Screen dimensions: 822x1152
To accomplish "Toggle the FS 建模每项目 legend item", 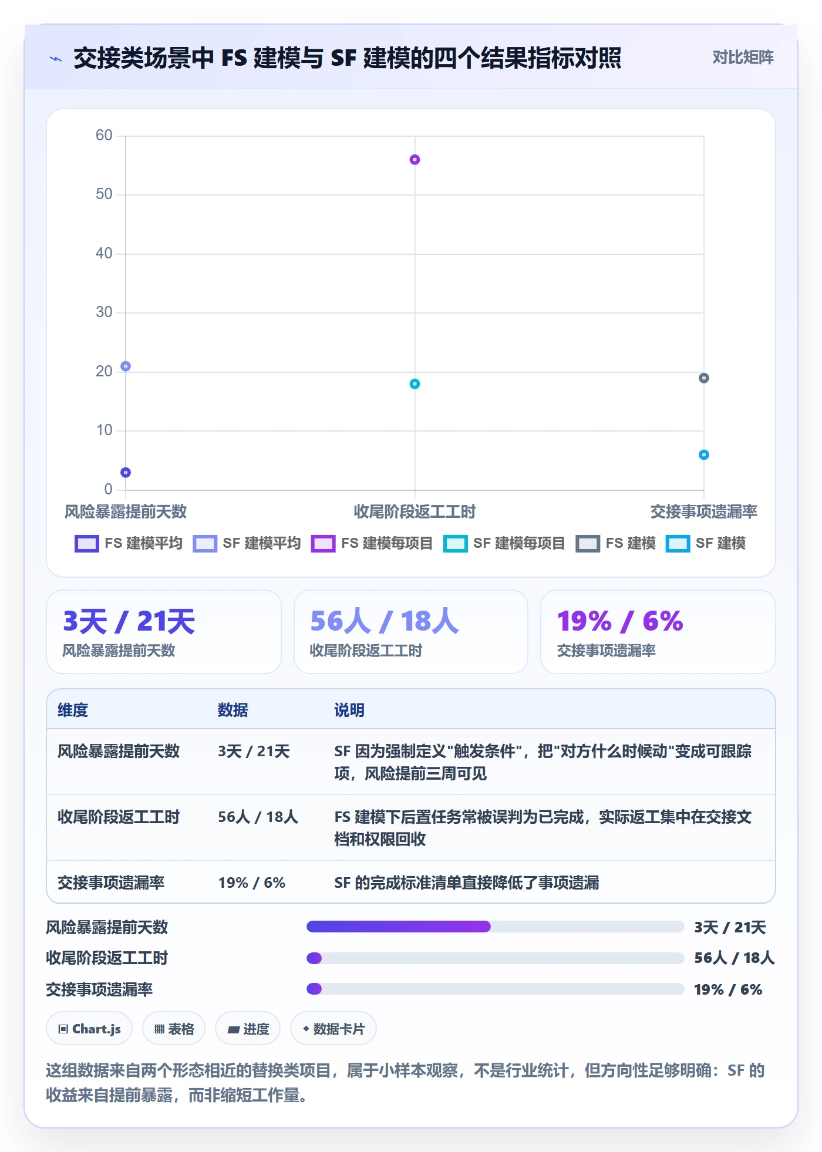I will click(372, 544).
